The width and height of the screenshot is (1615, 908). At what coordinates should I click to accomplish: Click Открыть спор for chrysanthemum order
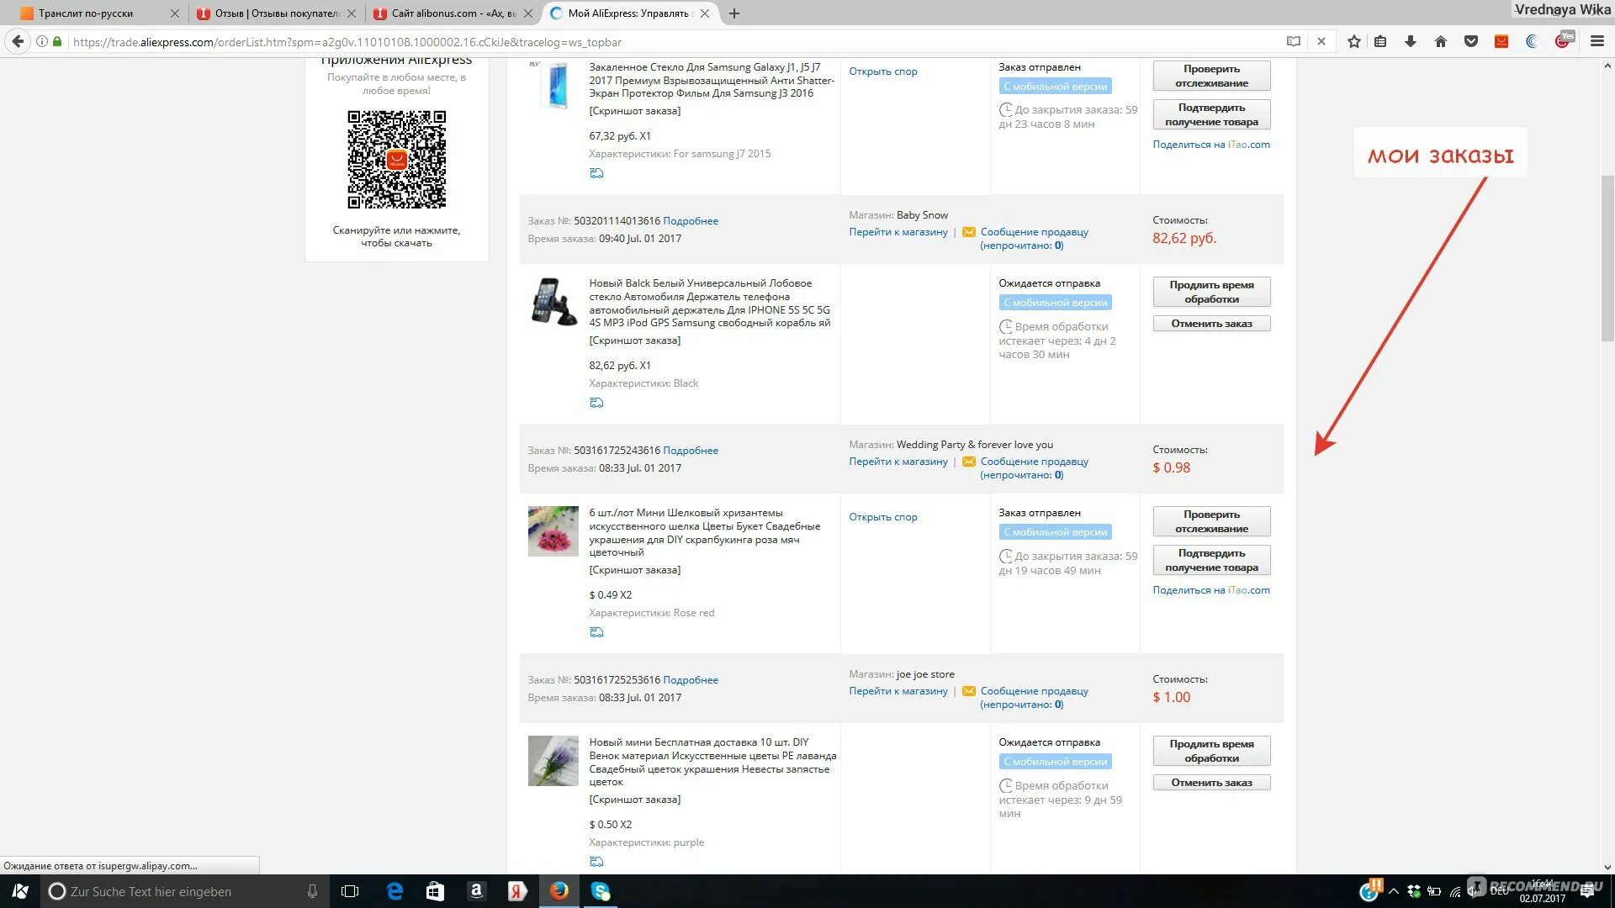coord(882,517)
